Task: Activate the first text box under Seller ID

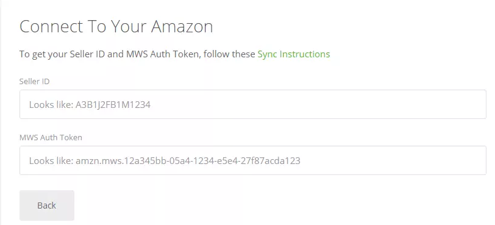Action: tap(252, 104)
